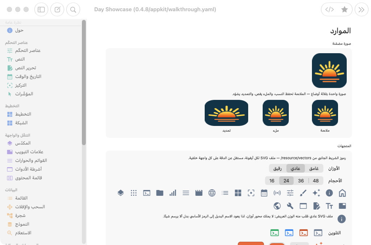
Task: Open the حول sidebar item
Action: 41,30
